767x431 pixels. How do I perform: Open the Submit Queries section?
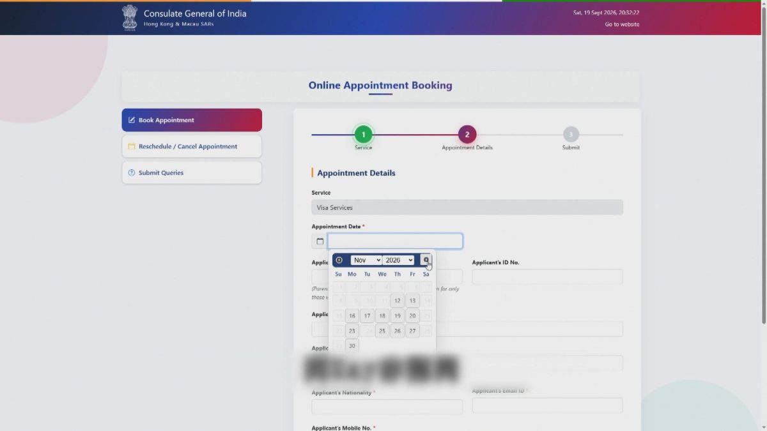192,172
